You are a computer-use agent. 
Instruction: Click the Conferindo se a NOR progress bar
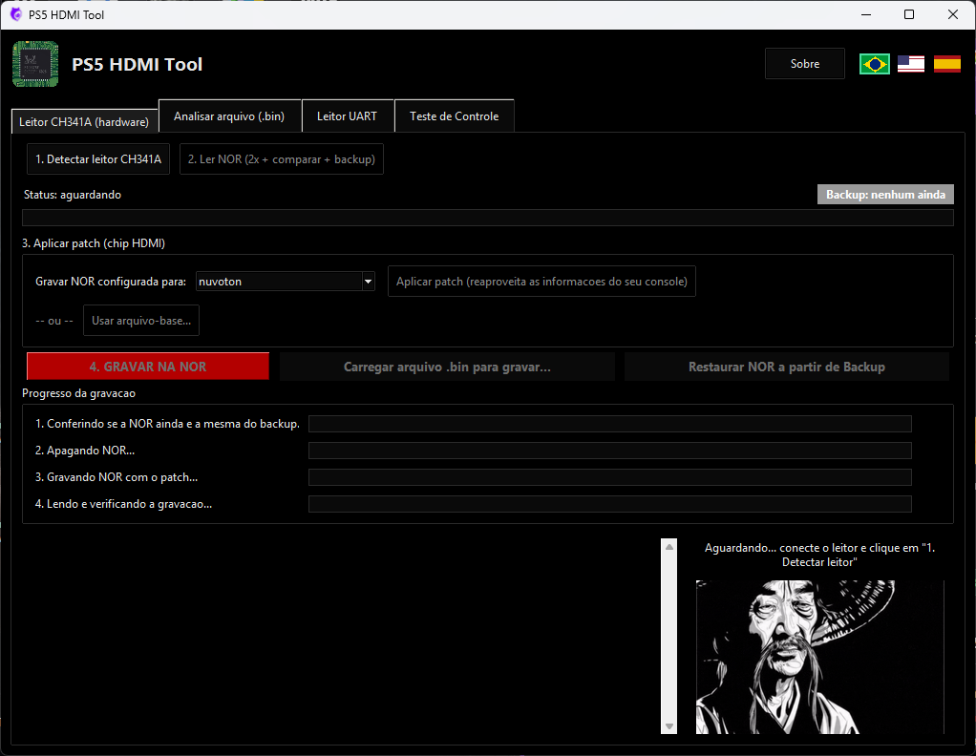610,424
